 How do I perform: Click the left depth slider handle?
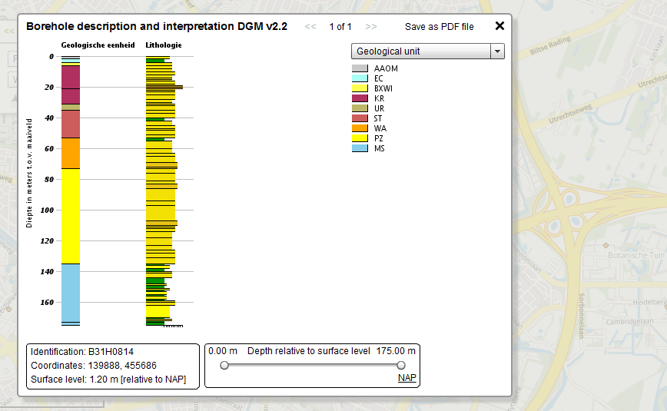tap(224, 366)
